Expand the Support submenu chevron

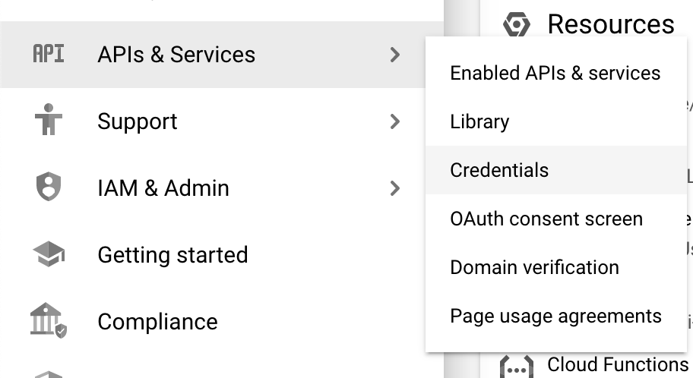[x=394, y=121]
